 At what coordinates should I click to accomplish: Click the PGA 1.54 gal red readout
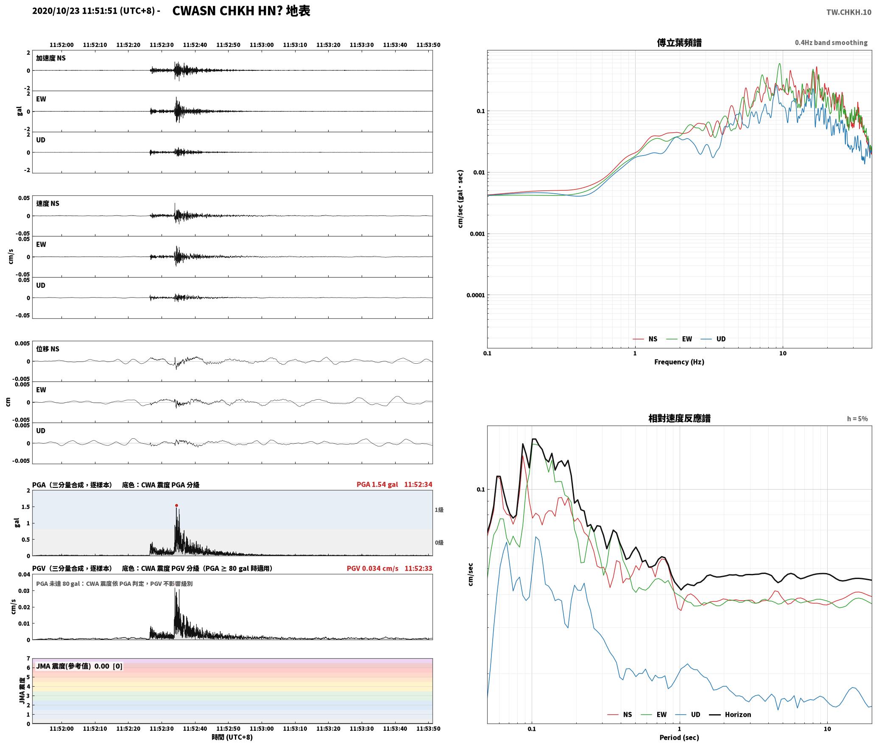(x=377, y=484)
